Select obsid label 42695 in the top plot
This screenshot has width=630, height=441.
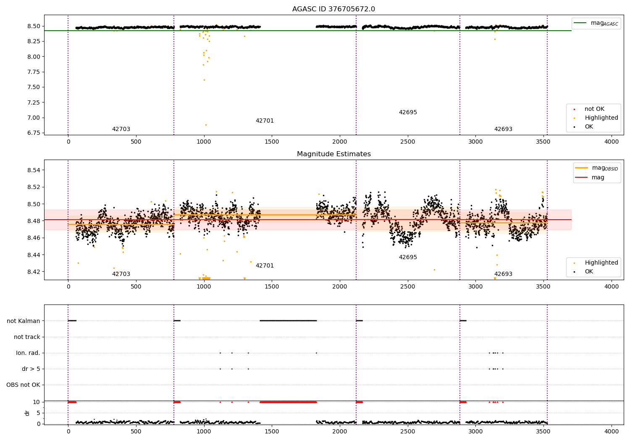click(x=408, y=113)
